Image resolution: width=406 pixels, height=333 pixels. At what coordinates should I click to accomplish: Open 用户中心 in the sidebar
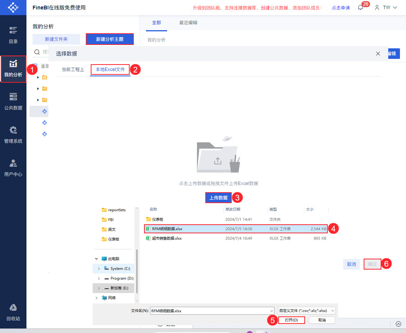click(x=13, y=168)
